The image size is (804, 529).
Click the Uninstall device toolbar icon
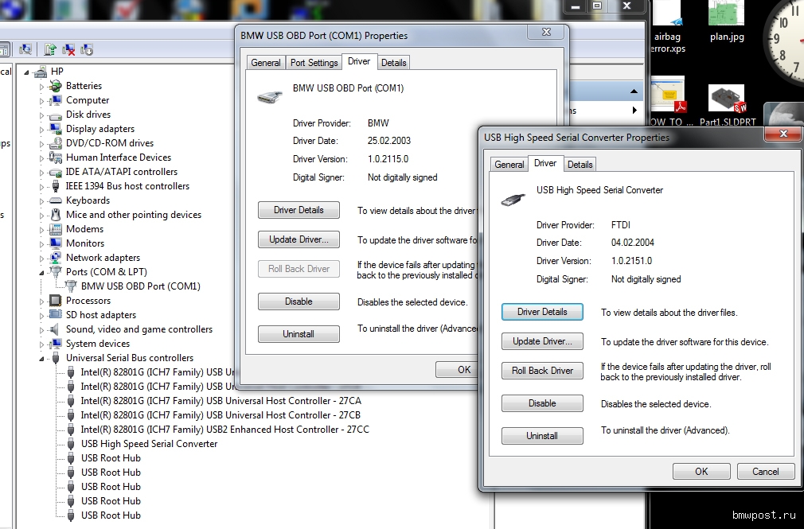click(68, 49)
